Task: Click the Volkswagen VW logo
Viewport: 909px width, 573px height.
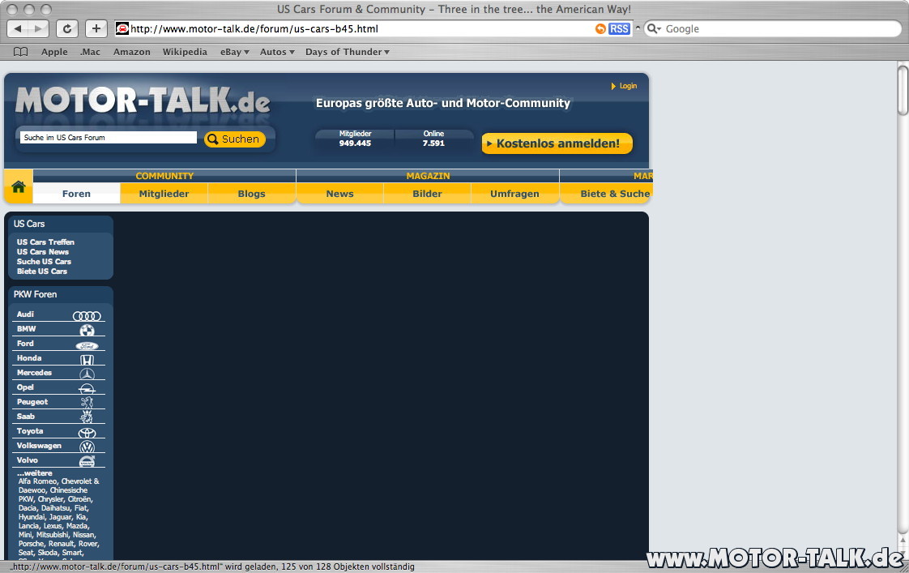Action: (x=87, y=447)
